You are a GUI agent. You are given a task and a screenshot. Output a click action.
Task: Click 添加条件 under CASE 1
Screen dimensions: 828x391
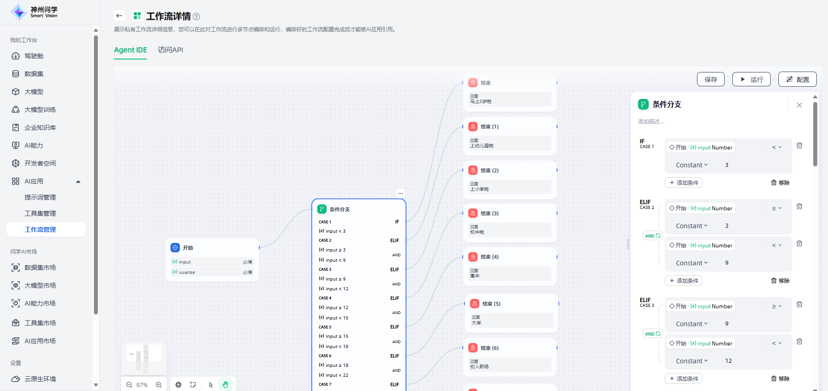click(684, 183)
